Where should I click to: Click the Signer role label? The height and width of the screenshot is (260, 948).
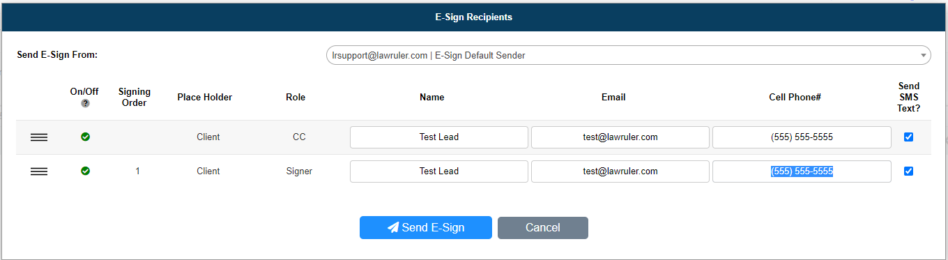pyautogui.click(x=299, y=171)
